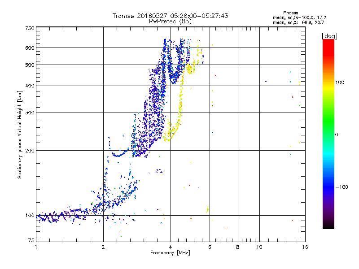Click the '[deg]' colorbar unit label
Screen dimensions: 359x269
[x=329, y=36]
